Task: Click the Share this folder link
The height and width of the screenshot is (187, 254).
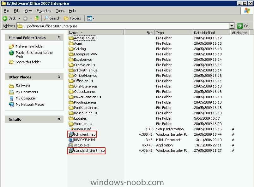Action: coord(28,62)
